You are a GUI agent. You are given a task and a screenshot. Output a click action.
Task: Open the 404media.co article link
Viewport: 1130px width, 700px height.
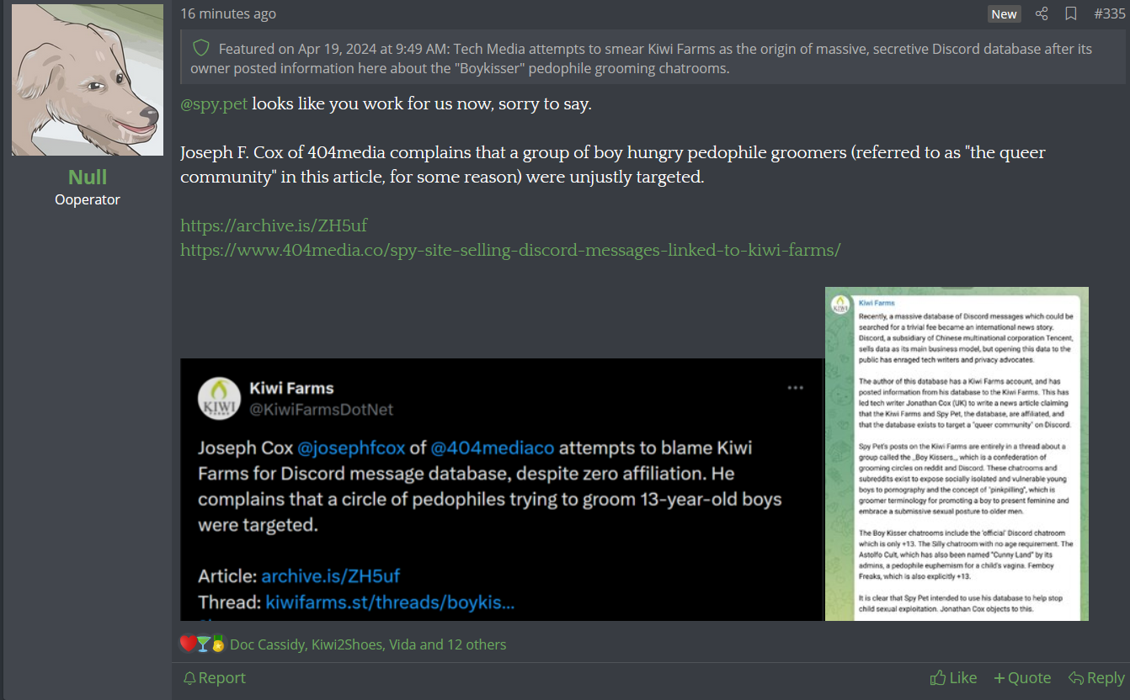(510, 250)
